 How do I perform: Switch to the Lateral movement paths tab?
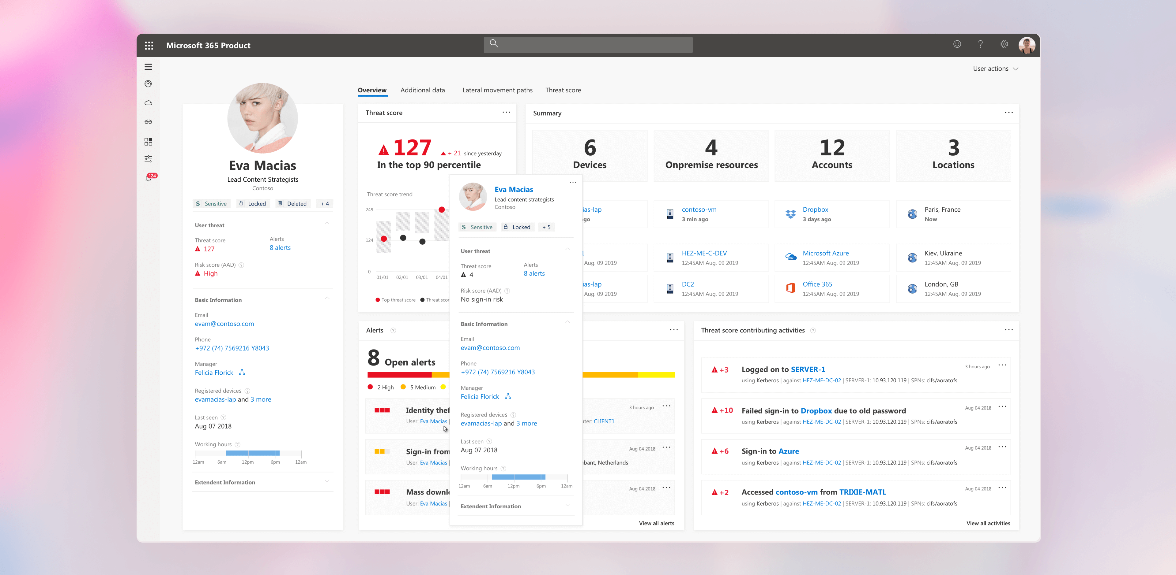click(497, 90)
